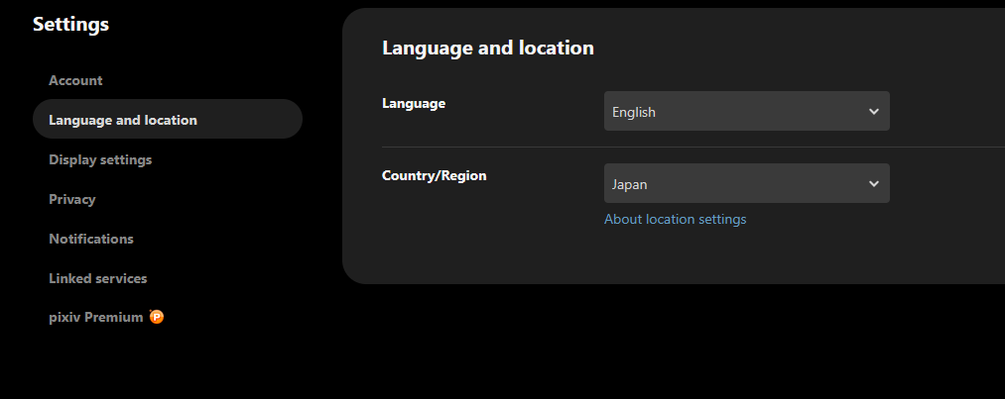Click the Japan value in region selector

[630, 184]
